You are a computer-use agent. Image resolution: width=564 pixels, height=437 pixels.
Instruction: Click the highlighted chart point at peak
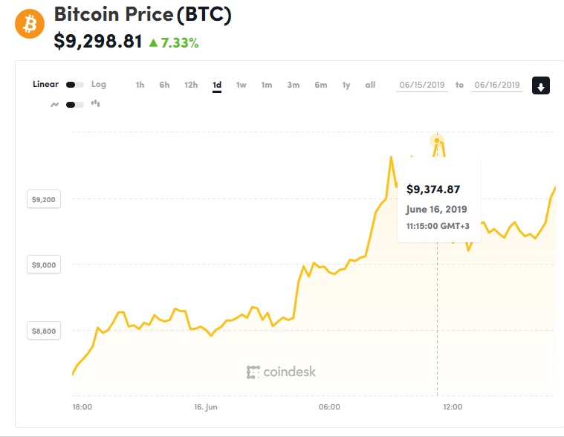438,140
